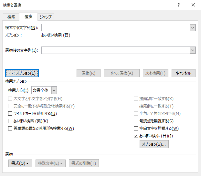Open the 書式(O) menu button
The width and height of the screenshot is (201, 176).
point(20,163)
